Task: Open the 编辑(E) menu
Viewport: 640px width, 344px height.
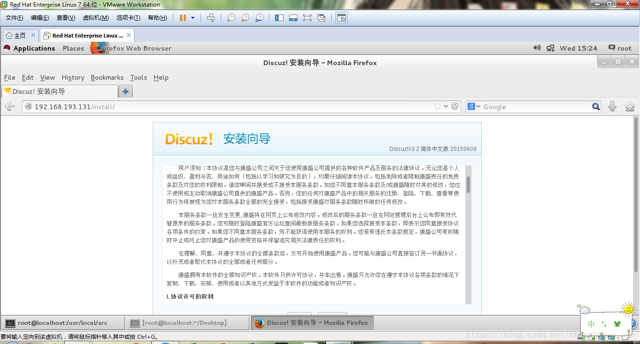Action: (x=40, y=18)
